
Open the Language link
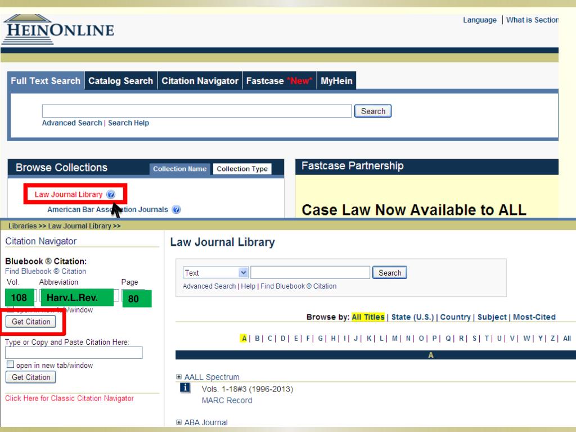(x=480, y=20)
